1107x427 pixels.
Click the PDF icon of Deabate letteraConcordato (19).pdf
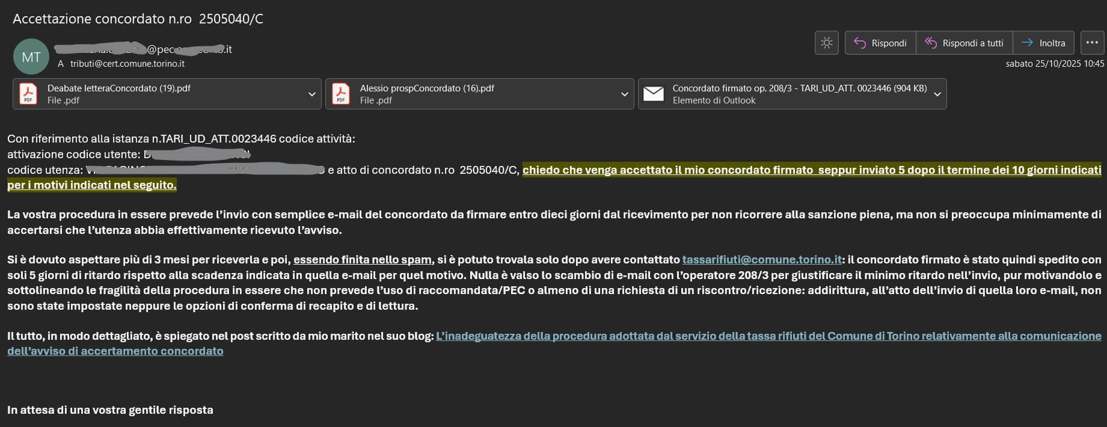click(x=28, y=94)
